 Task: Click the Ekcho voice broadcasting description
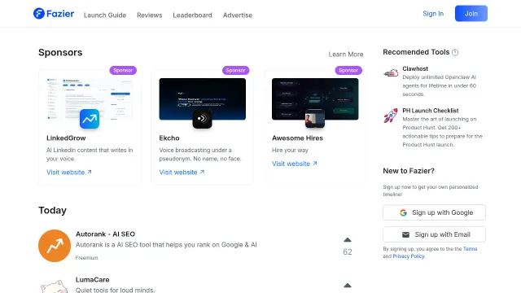200,155
